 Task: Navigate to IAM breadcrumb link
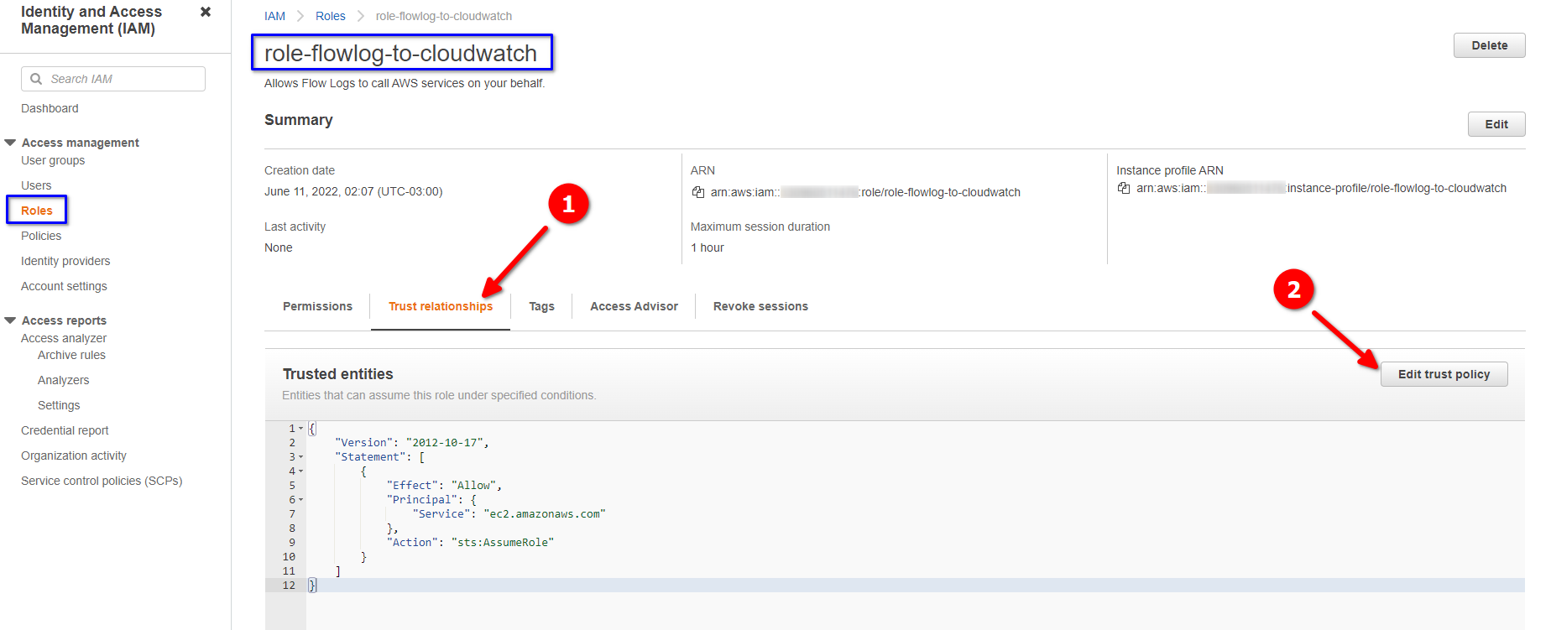tap(274, 16)
